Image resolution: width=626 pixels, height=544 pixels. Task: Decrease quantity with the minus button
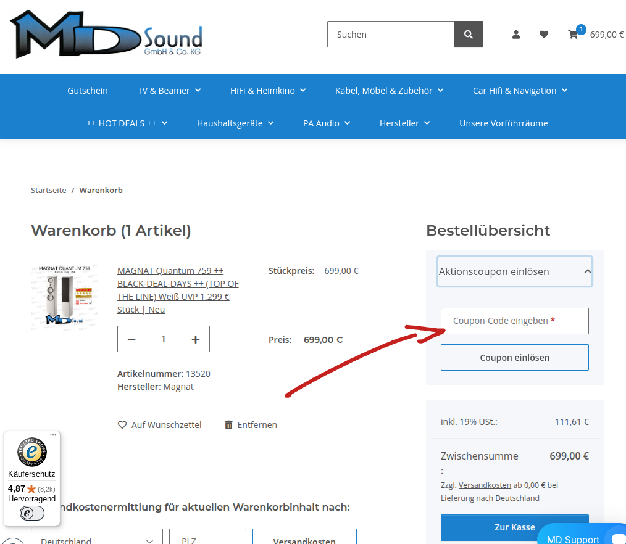(x=131, y=339)
